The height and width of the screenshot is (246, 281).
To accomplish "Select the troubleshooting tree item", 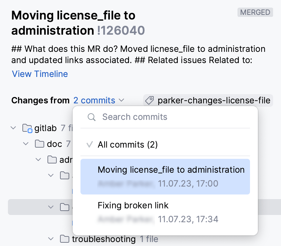I will point(104,239).
